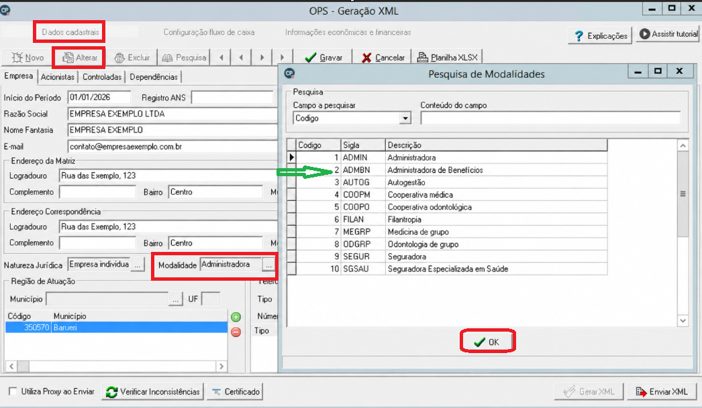The height and width of the screenshot is (408, 702).
Task: Remove municipality with red minus icon
Action: [x=236, y=332]
